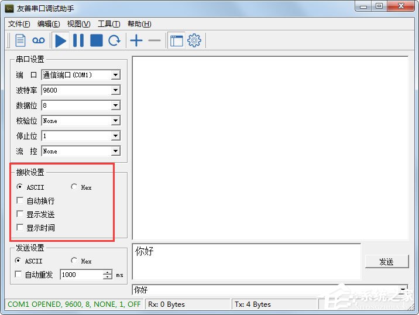Click the COM1 OPENED status bar text
Screen dimensions: 419x315
click(74, 304)
